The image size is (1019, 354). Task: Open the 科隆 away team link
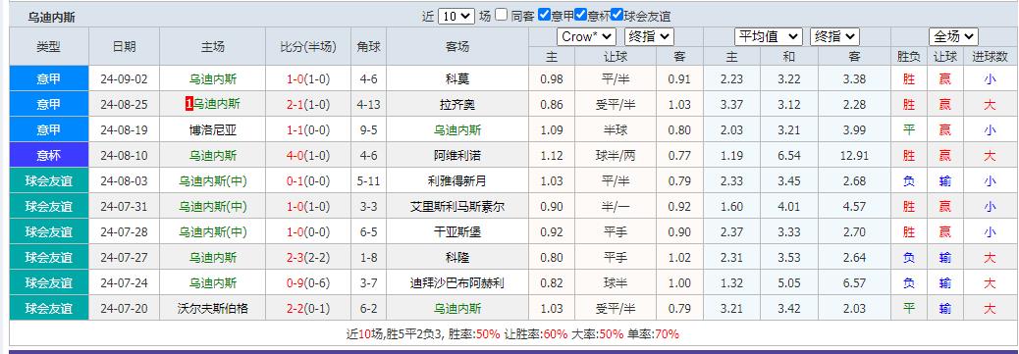tap(457, 258)
